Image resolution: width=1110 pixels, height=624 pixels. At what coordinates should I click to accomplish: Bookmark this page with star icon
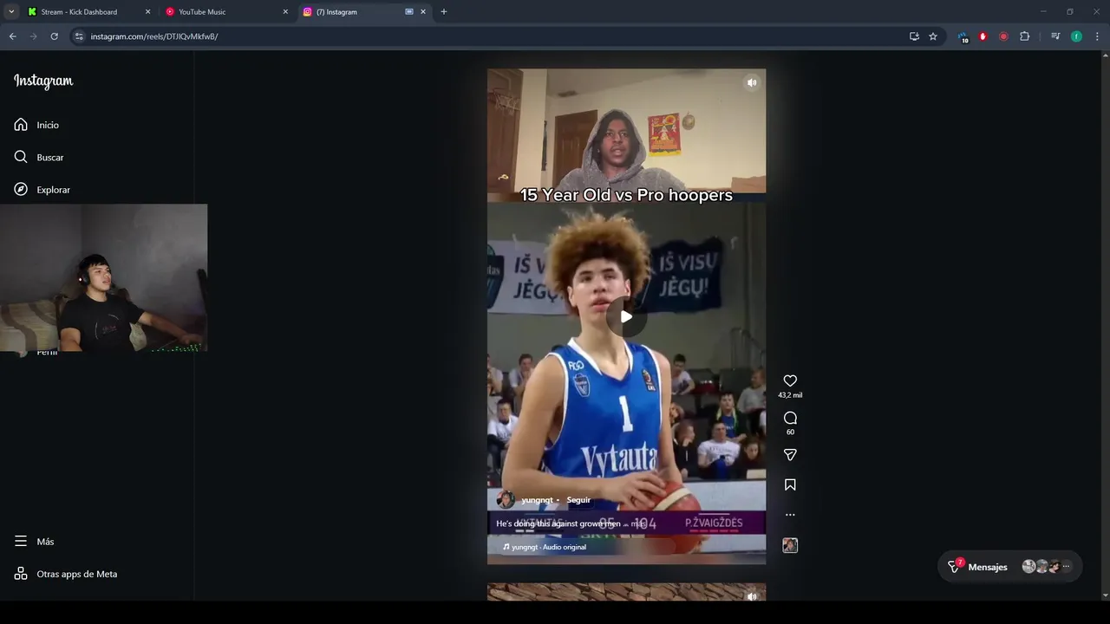point(933,36)
